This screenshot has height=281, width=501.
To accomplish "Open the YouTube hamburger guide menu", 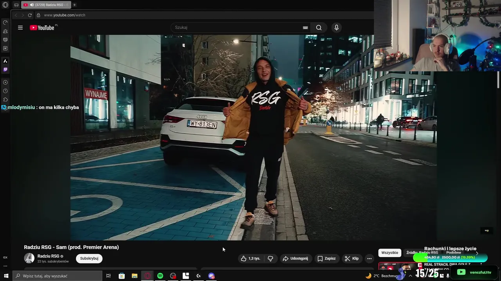I will tap(20, 28).
